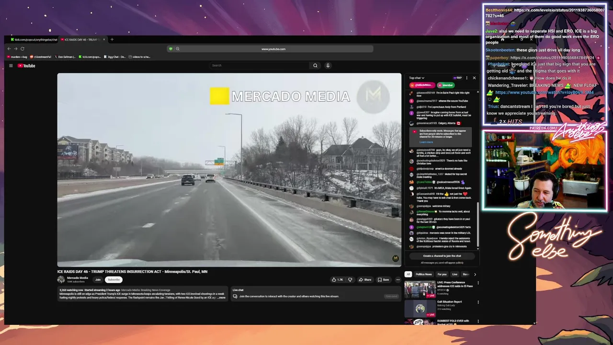The height and width of the screenshot is (345, 613).
Task: Open menu for Press Conference video
Action: tap(477, 283)
